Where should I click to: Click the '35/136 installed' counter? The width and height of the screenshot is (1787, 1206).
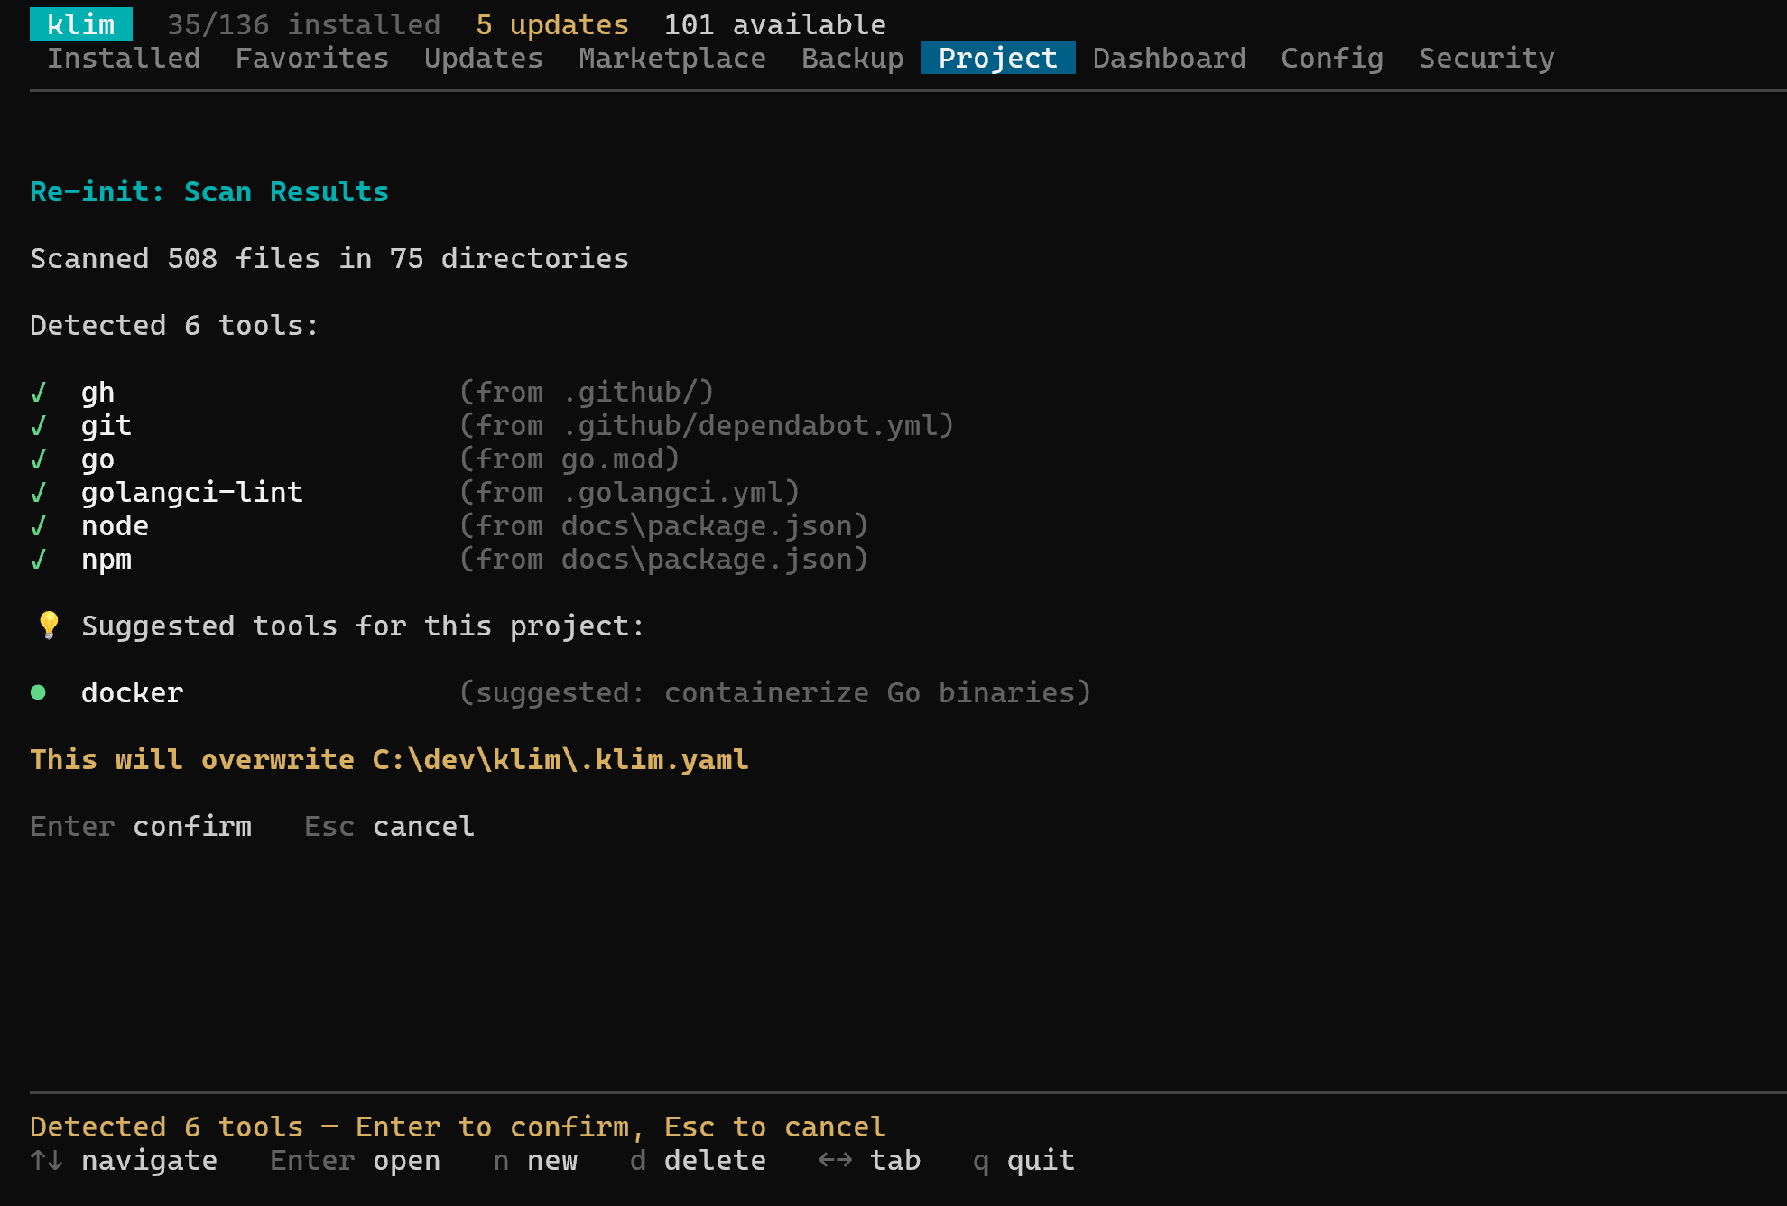click(x=304, y=24)
